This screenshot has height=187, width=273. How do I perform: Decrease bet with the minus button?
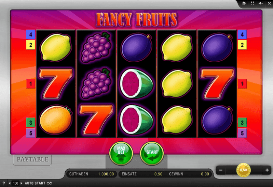221,170
